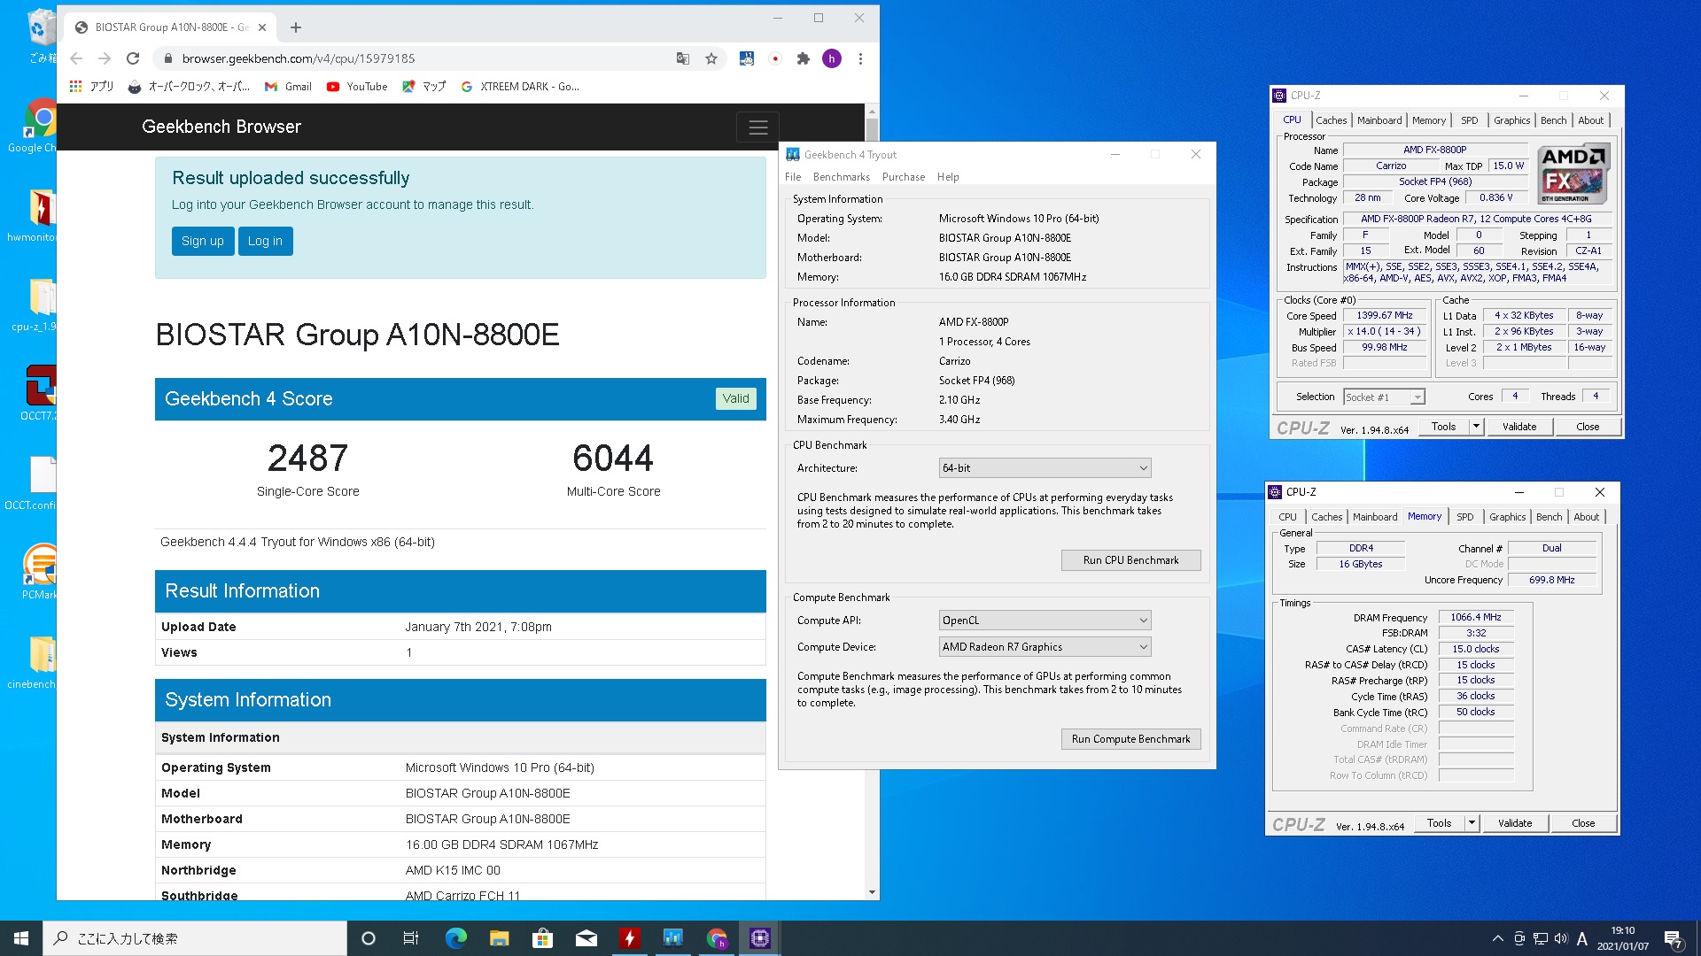This screenshot has width=1701, height=956.
Task: Expand the Compute API OpenCL dropdown
Action: (1045, 621)
